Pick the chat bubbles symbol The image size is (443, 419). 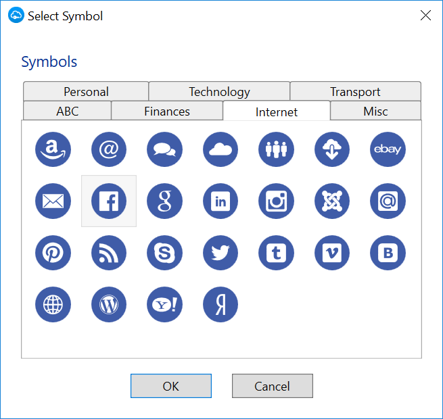coord(164,149)
